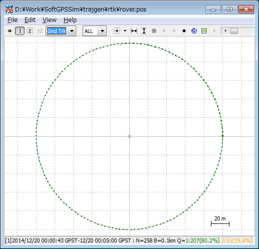Open the blue globe Google Earth view icon
The width and height of the screenshot is (259, 249).
click(194, 31)
